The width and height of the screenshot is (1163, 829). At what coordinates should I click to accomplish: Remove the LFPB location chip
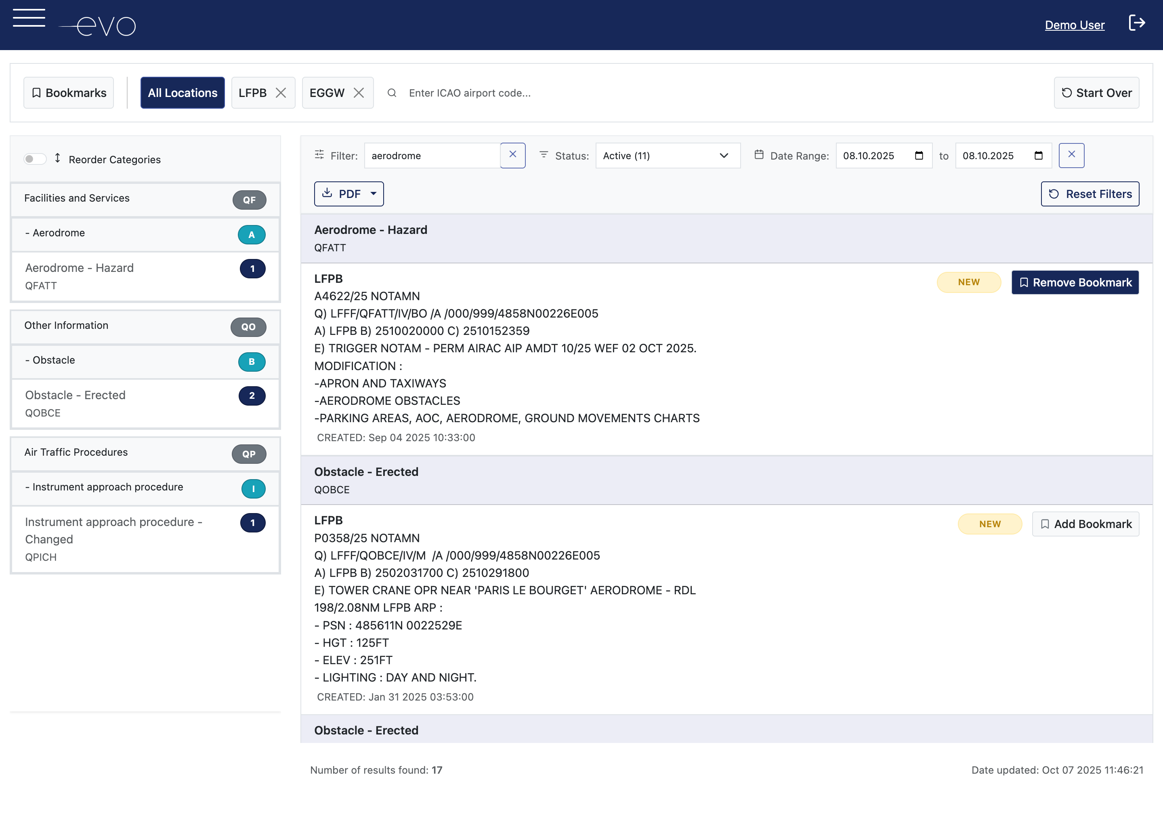(281, 93)
